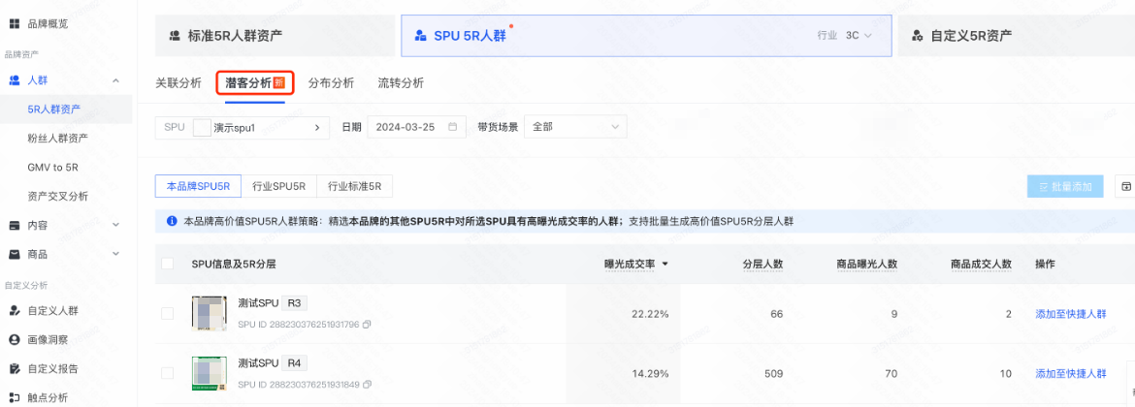Click 添加至快捷人群 for R3 row
Screen dimensions: 1135x407
click(x=1071, y=314)
